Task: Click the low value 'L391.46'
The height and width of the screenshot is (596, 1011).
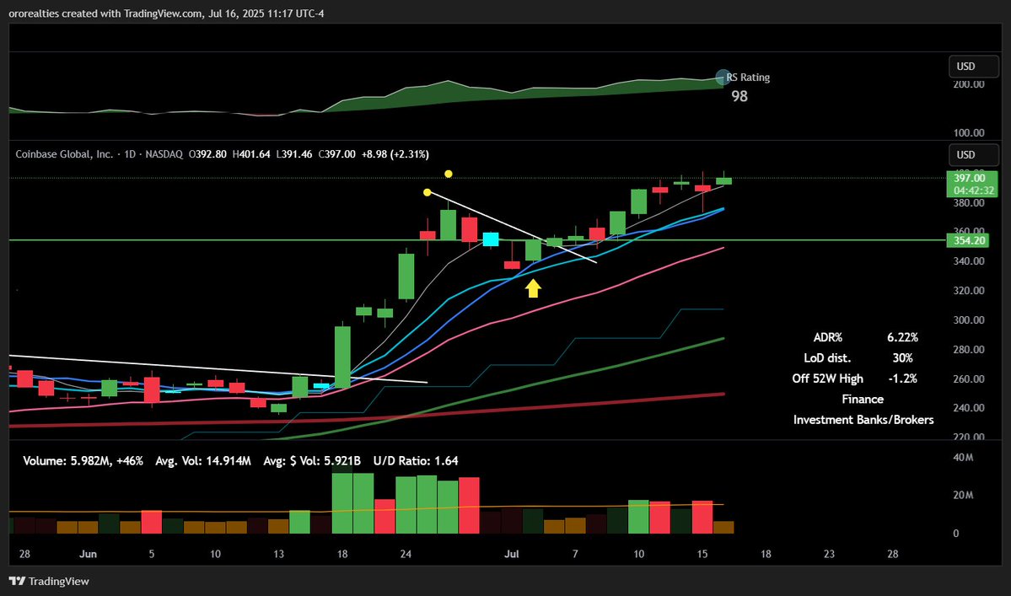Action: [x=294, y=154]
